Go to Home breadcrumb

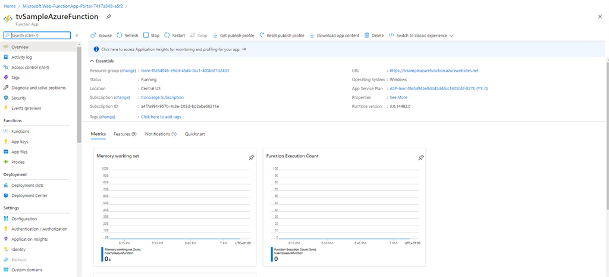click(x=10, y=6)
